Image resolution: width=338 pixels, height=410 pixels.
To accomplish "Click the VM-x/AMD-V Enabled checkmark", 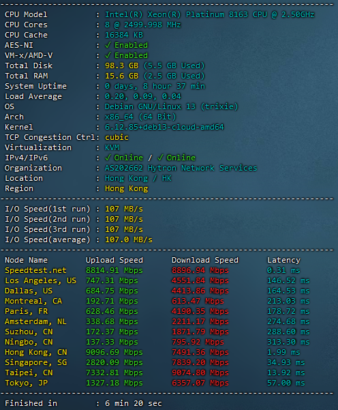I will pos(108,55).
